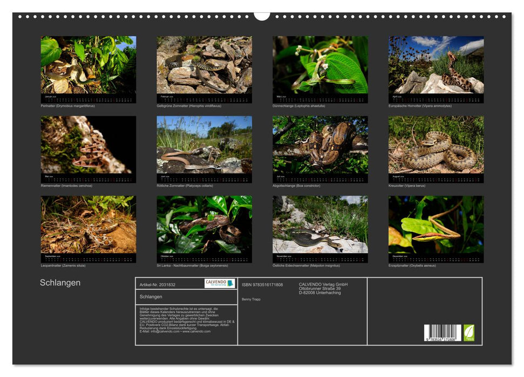The image size is (524, 377).
Task: Open the Leopardnatter September photo
Action: pyautogui.click(x=89, y=225)
